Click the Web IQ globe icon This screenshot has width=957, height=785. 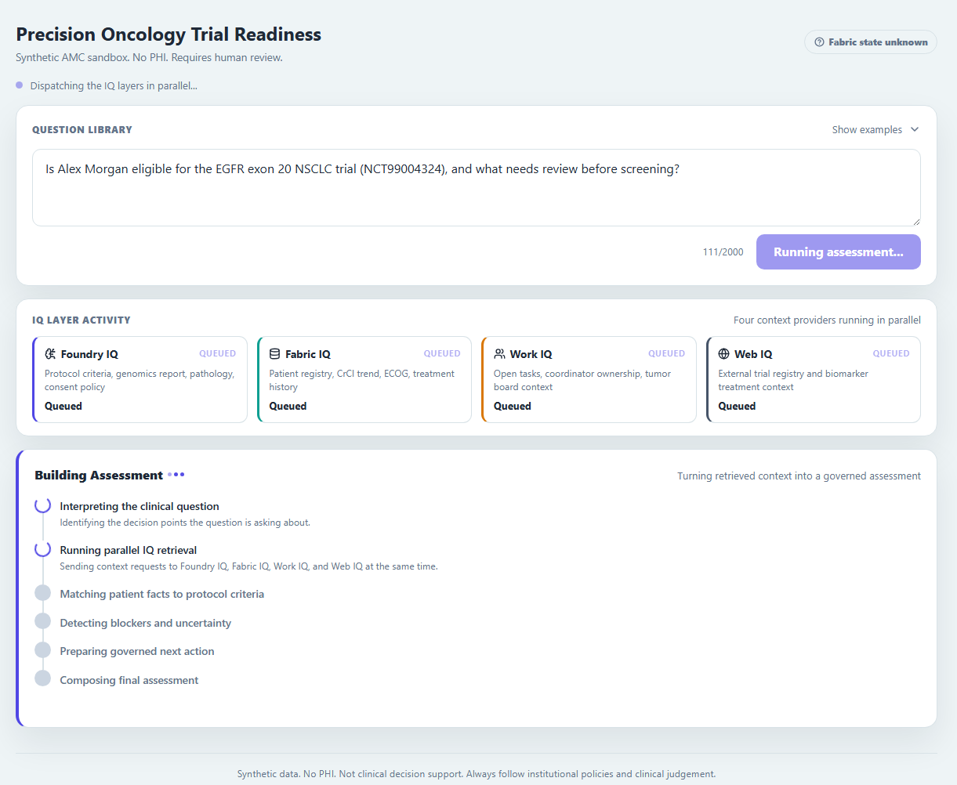click(x=723, y=354)
